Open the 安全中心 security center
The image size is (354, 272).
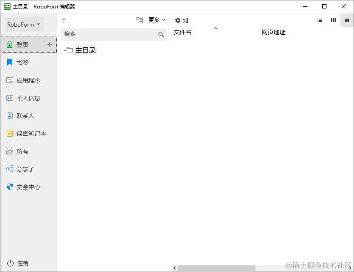click(29, 187)
